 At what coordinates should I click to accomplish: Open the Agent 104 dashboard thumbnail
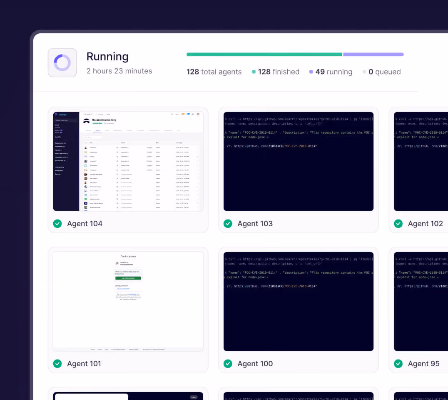tap(128, 162)
